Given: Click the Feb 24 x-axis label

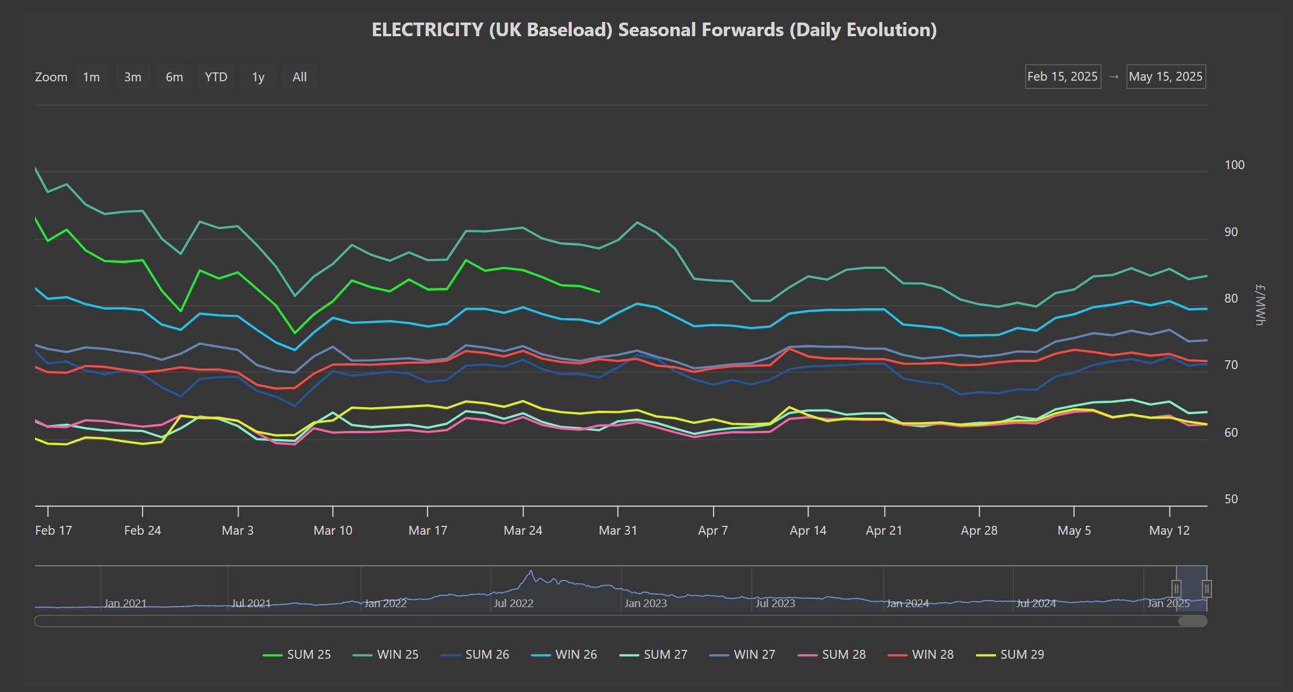Looking at the screenshot, I should (142, 531).
